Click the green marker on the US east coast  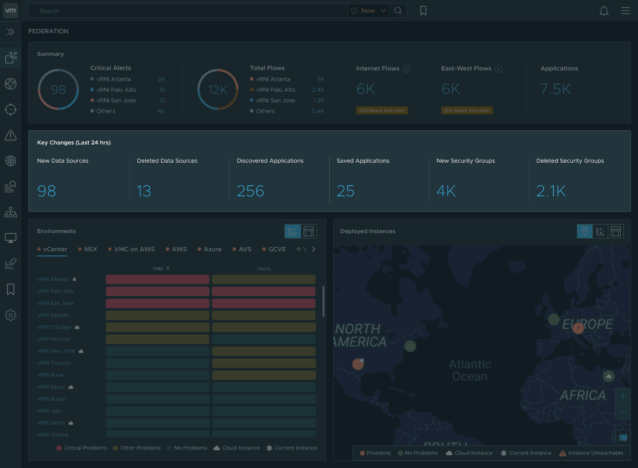pyautogui.click(x=410, y=346)
